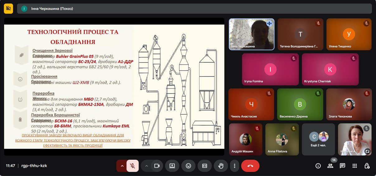Click Василенко Дарина avatar circle
This screenshot has width=376, height=176.
point(300,104)
